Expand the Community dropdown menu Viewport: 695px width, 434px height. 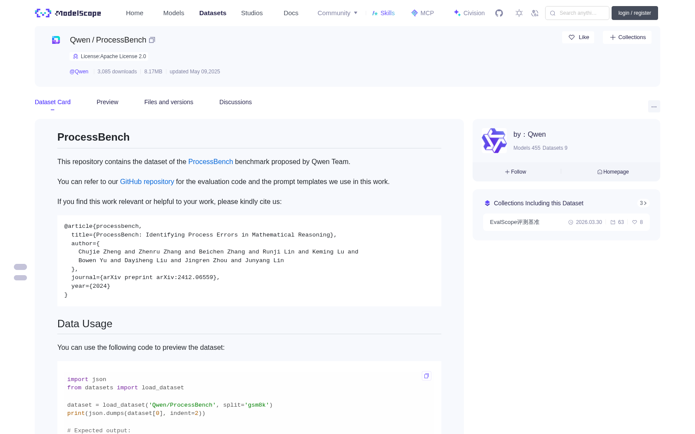coord(338,13)
